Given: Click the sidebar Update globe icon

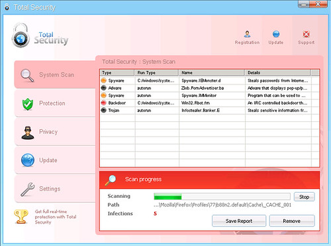Looking at the screenshot, I should coord(28,160).
